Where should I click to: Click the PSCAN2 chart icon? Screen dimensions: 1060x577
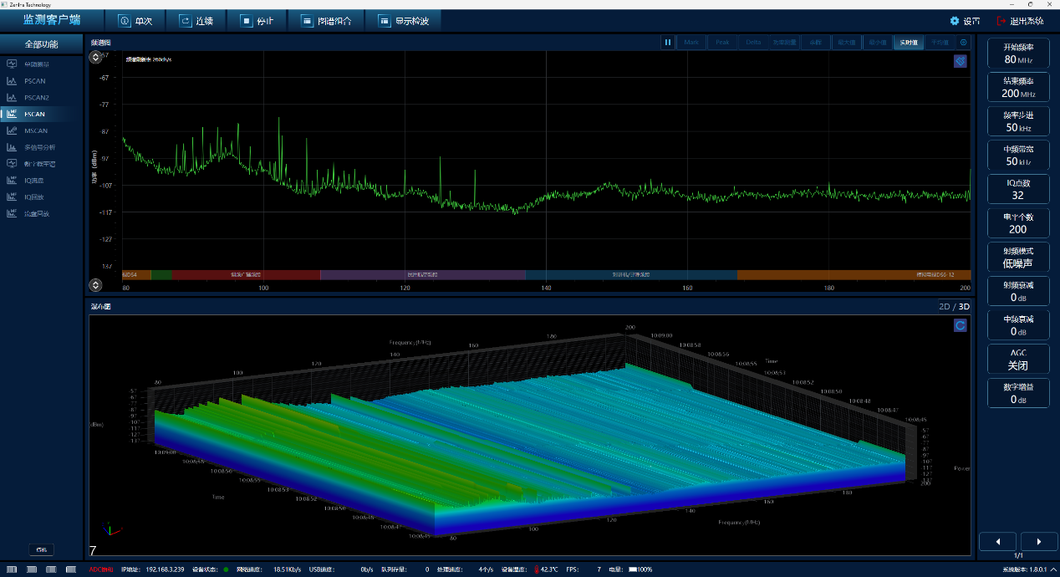coord(12,97)
